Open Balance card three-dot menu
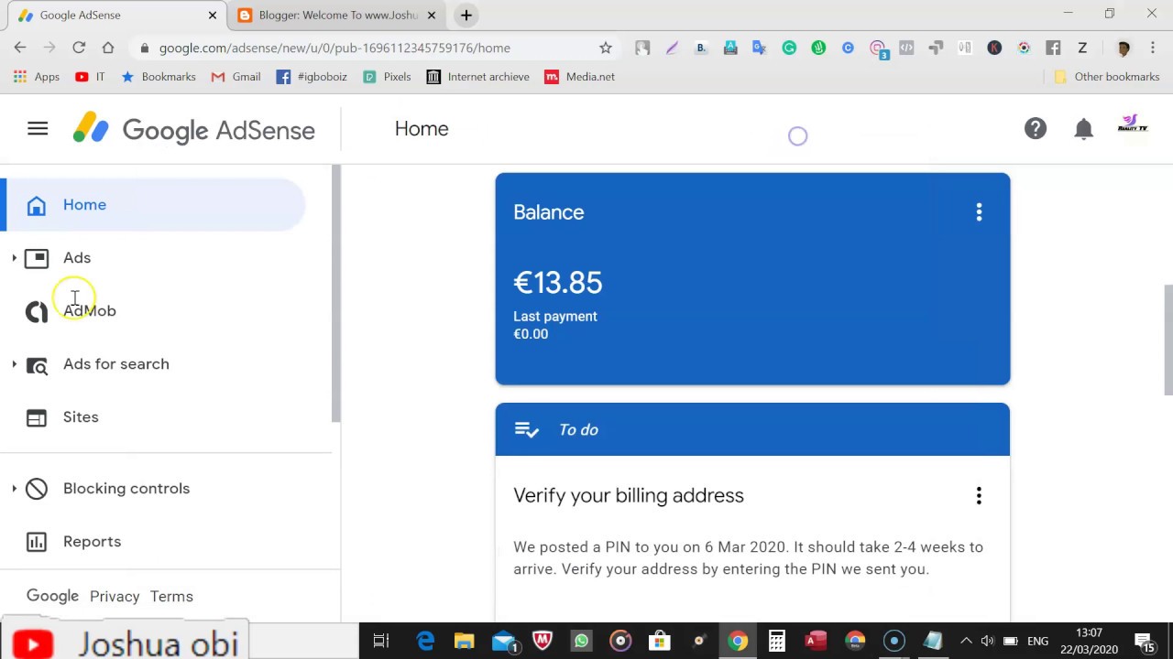 click(979, 212)
